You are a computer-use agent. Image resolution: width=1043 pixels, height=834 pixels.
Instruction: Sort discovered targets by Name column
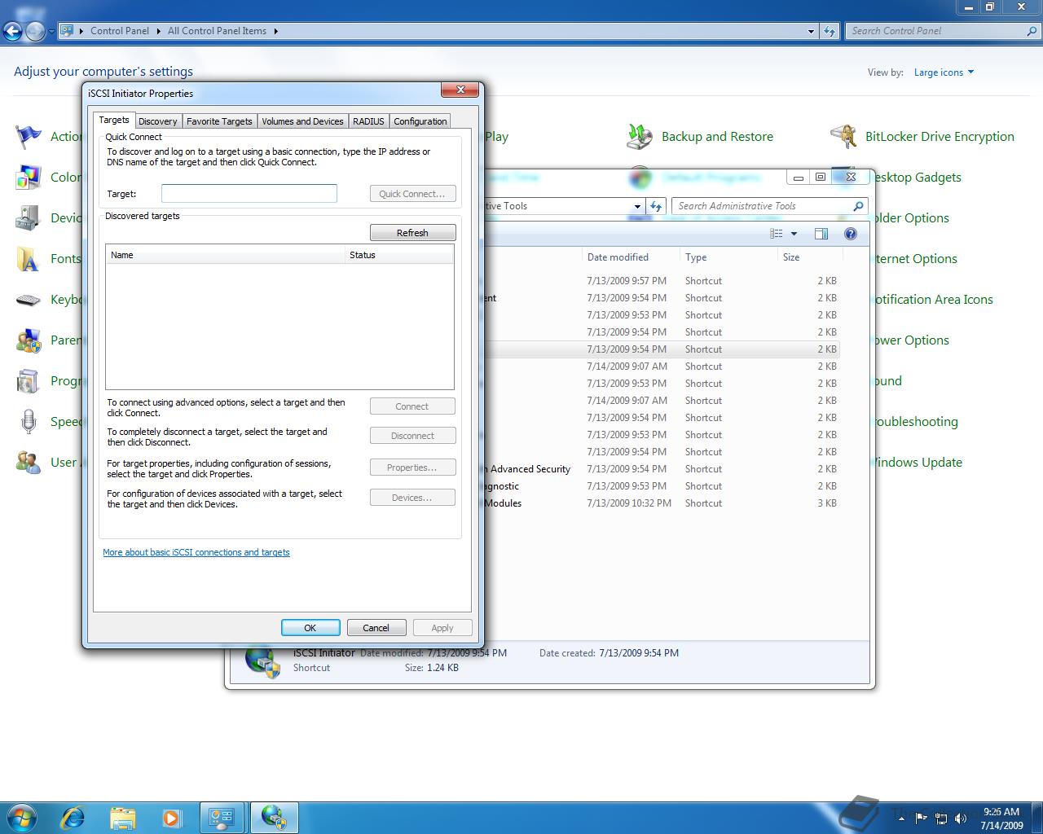pos(225,255)
